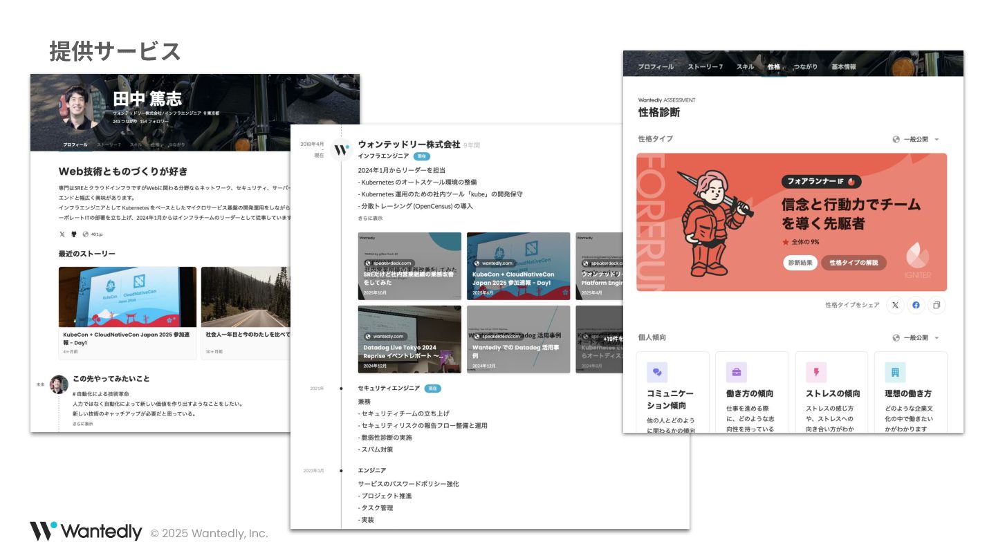Click 性格タイプをシェア label text
The width and height of the screenshot is (996, 560).
(x=852, y=305)
